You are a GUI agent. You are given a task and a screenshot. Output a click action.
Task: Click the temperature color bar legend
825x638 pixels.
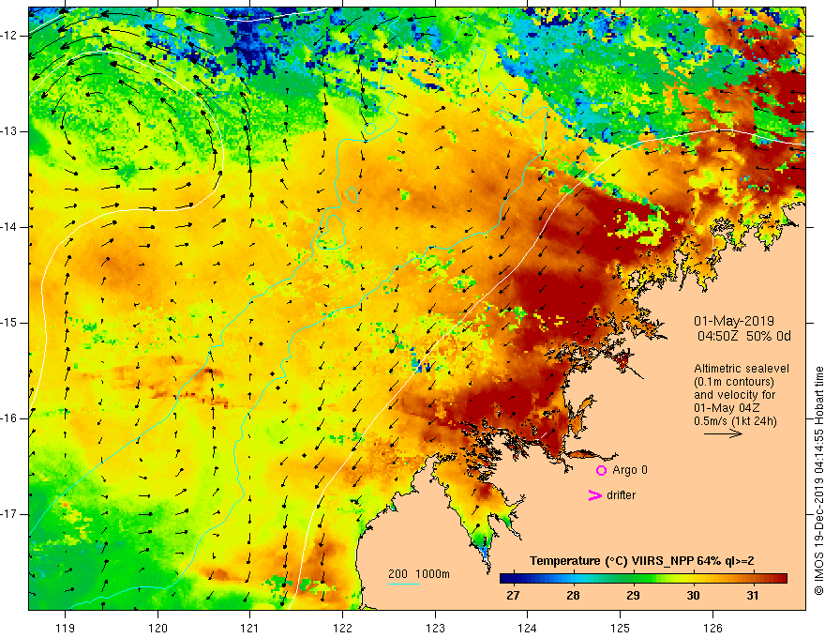tap(643, 579)
